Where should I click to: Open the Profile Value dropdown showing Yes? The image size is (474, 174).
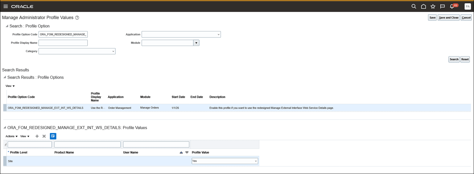(x=225, y=161)
